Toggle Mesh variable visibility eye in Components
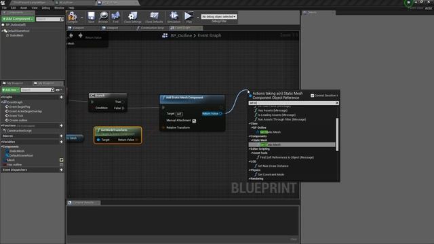434x244 pixels. 61,160
